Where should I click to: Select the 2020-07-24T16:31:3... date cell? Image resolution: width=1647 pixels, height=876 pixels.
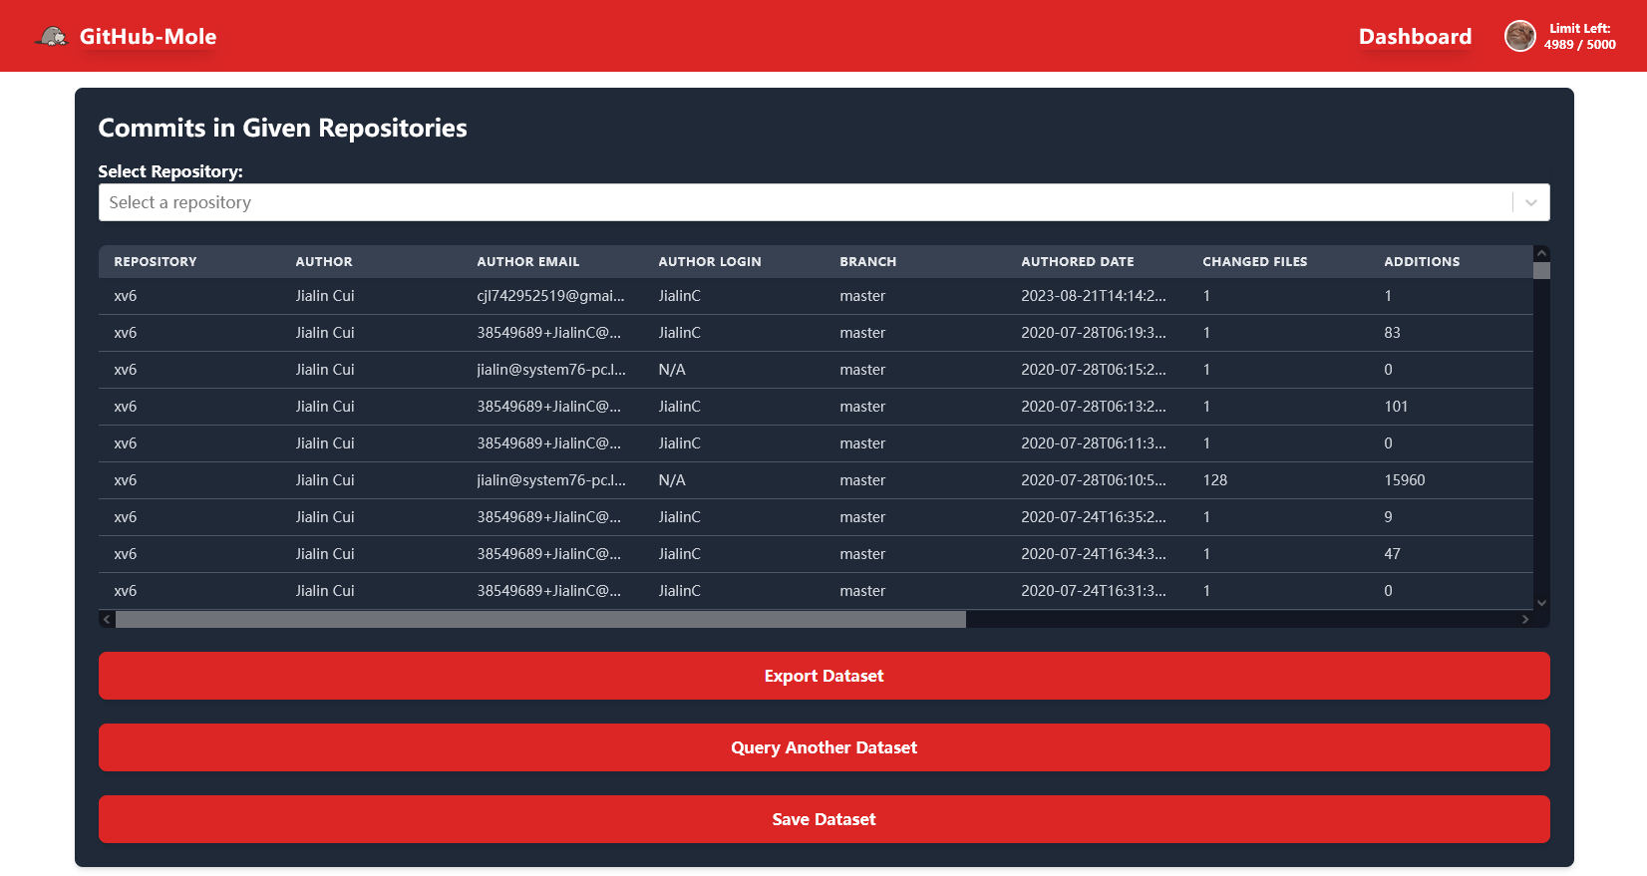click(1094, 591)
